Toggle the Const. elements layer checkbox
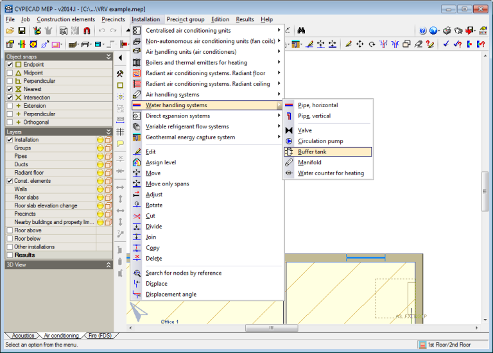The image size is (493, 353). (x=10, y=181)
